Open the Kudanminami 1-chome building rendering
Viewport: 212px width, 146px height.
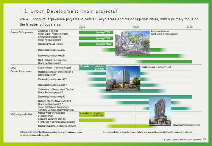coord(123,78)
